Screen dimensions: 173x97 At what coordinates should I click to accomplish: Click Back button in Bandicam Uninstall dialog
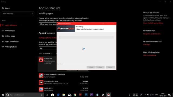coord(91,67)
